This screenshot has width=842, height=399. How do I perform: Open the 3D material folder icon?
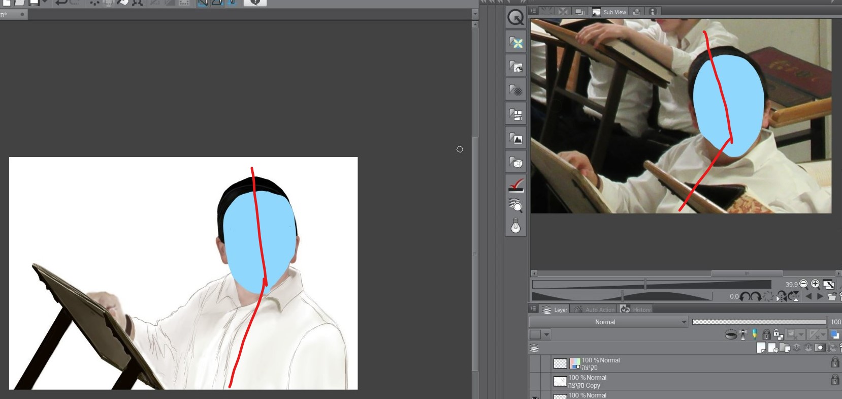click(x=515, y=162)
